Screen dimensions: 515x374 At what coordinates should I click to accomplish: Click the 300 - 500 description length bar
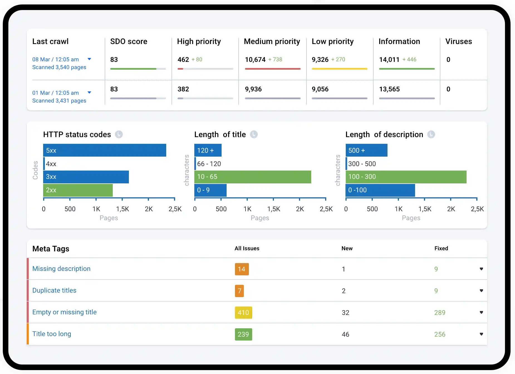tap(346, 164)
